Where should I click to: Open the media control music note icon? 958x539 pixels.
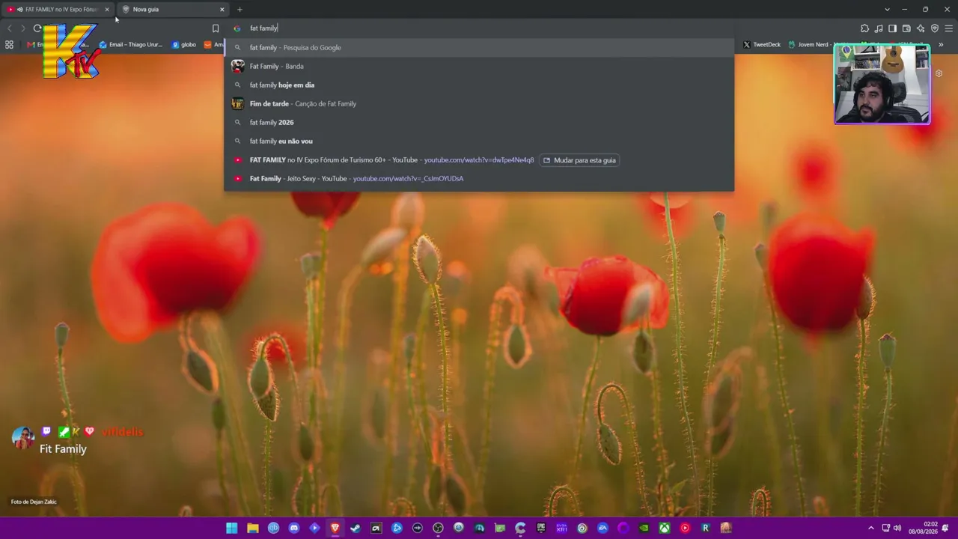pyautogui.click(x=879, y=28)
